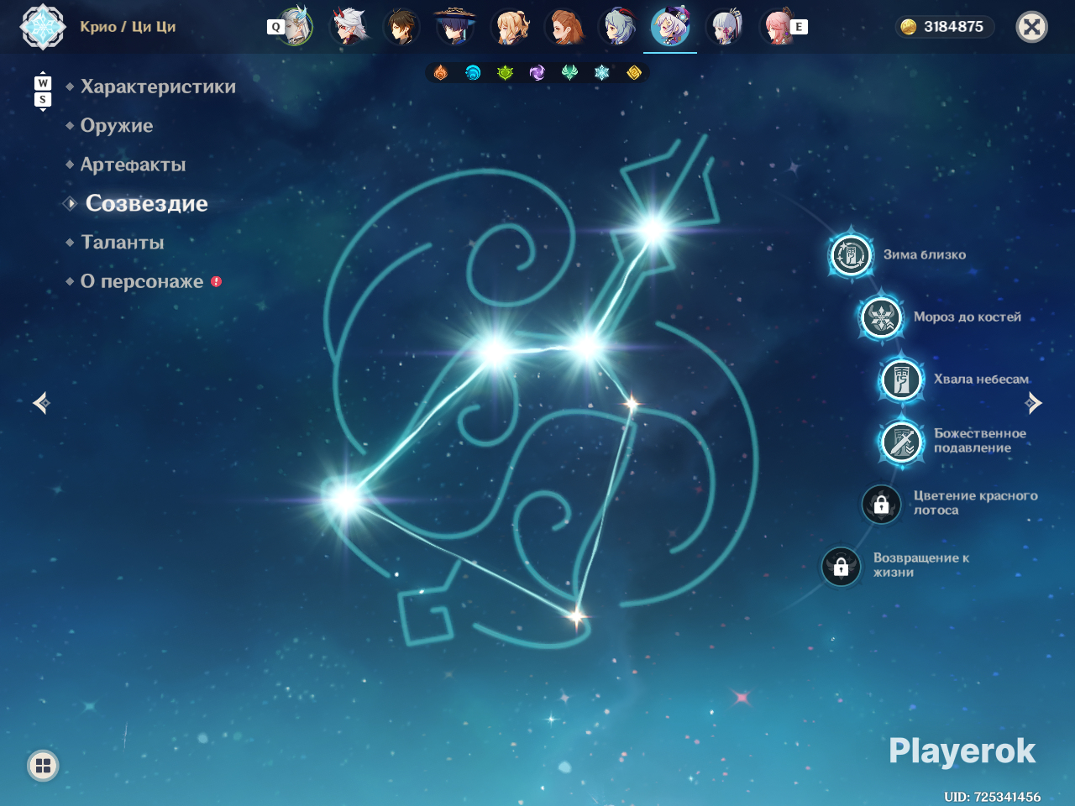The width and height of the screenshot is (1075, 806).
Task: Pick the brown-haired character portrait
Action: point(564,26)
